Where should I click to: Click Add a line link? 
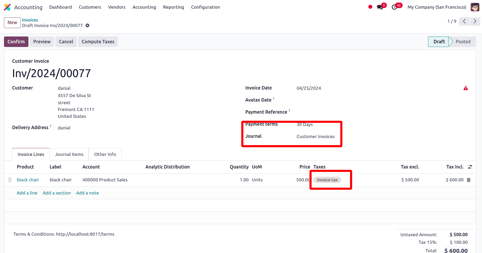point(27,193)
